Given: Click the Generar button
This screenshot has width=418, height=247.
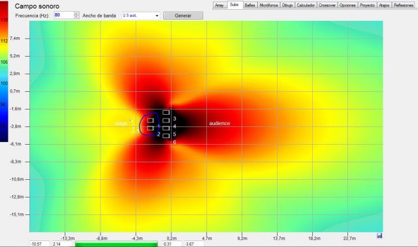Looking at the screenshot, I should (x=183, y=16).
